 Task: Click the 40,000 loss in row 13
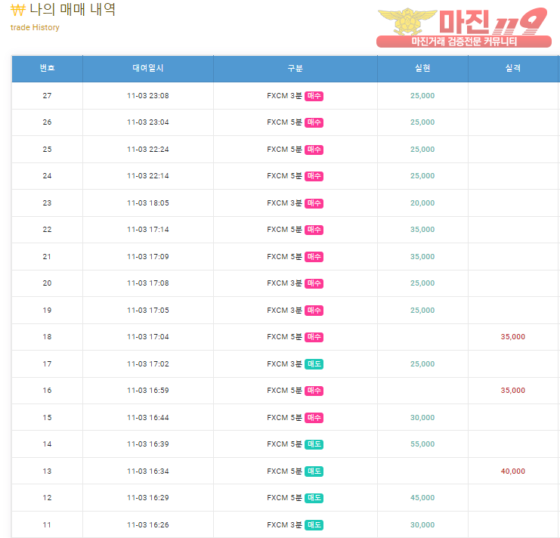click(x=513, y=472)
